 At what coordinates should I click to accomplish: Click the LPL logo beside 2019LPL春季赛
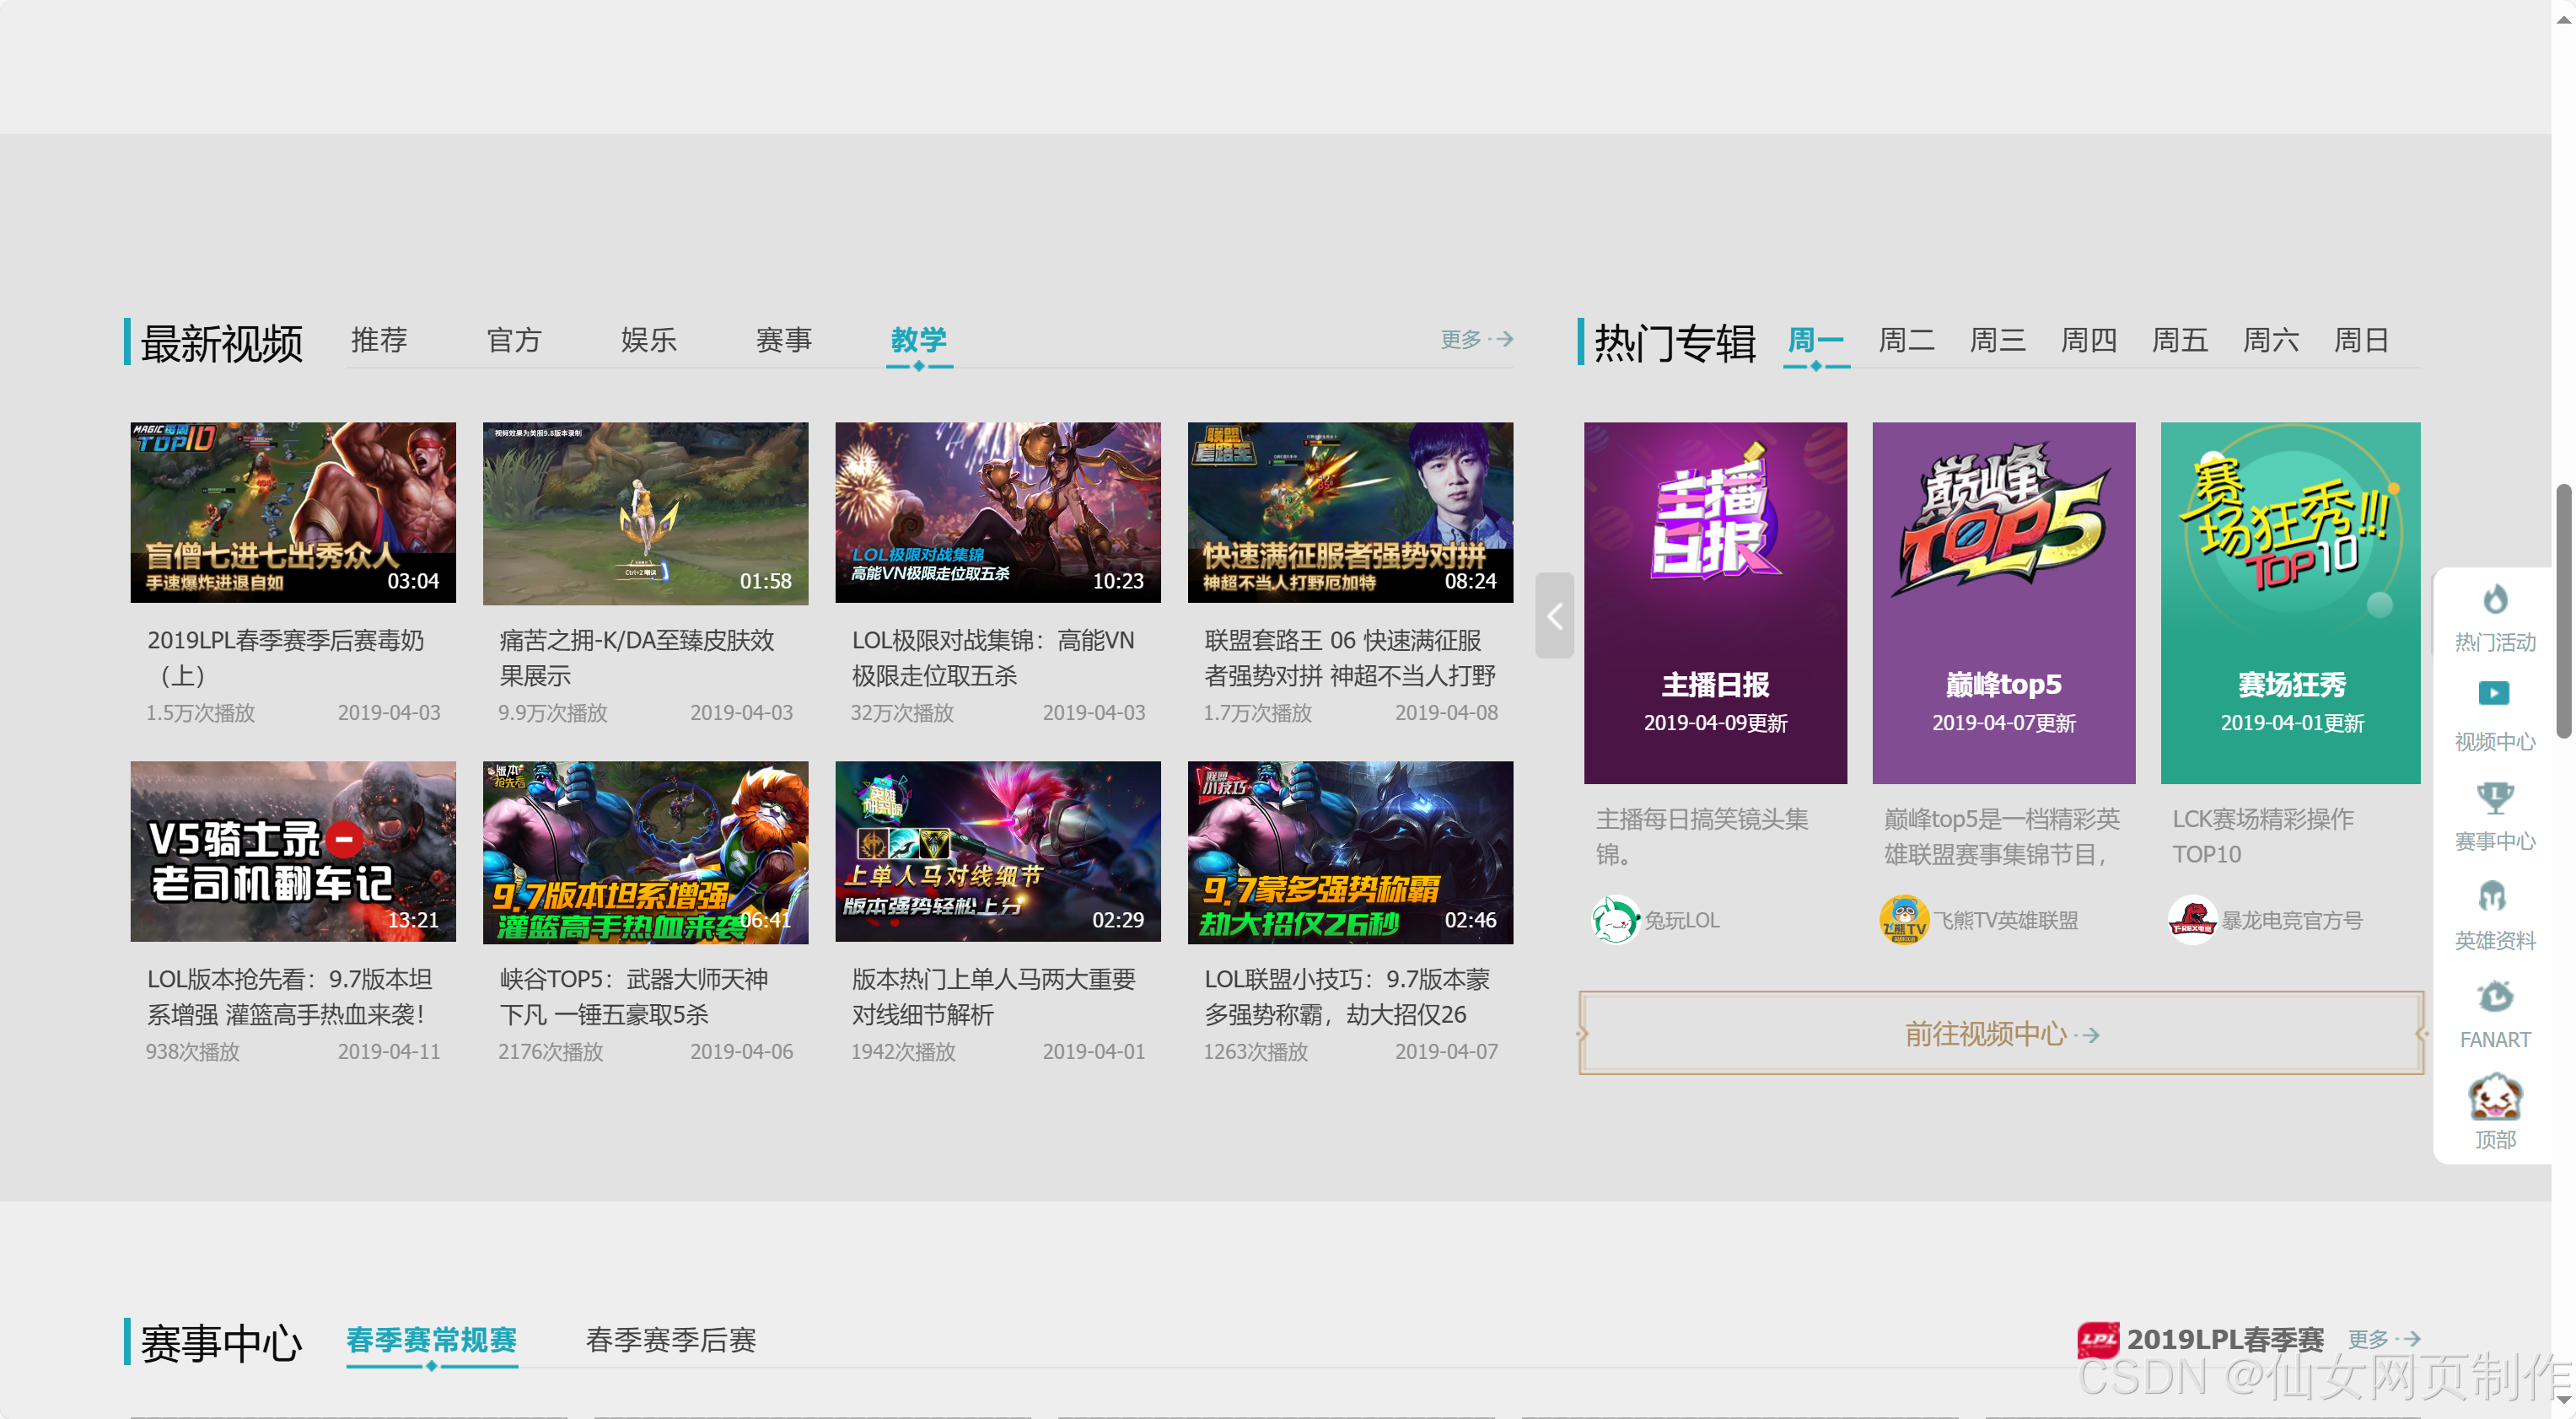click(2097, 1339)
